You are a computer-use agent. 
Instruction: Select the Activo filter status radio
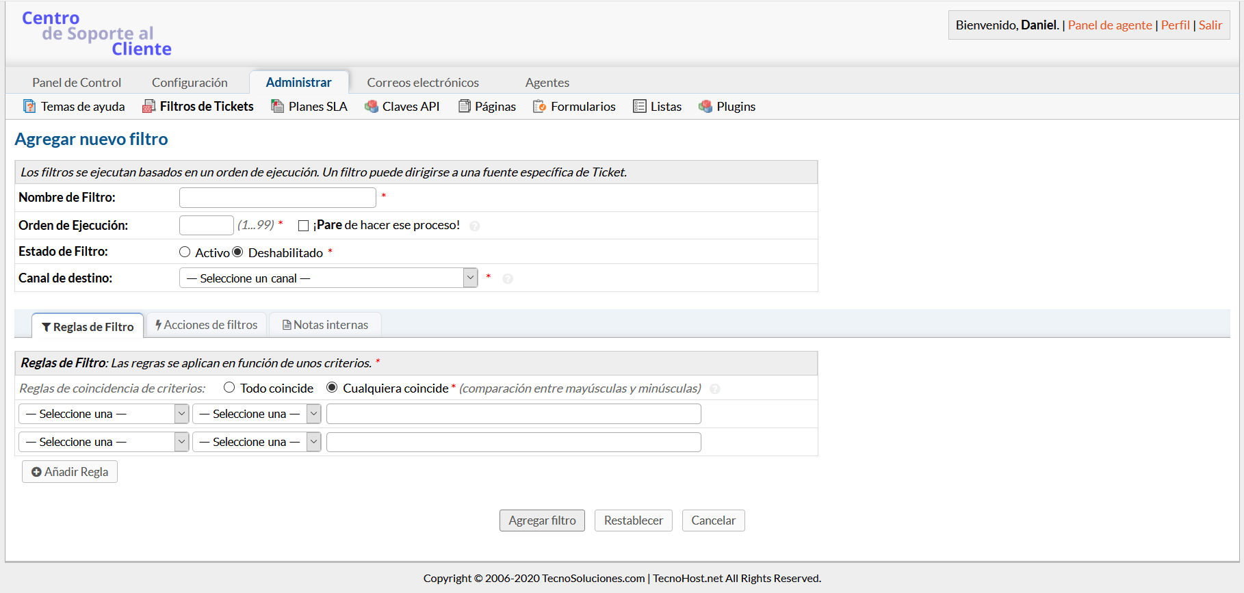tap(185, 252)
